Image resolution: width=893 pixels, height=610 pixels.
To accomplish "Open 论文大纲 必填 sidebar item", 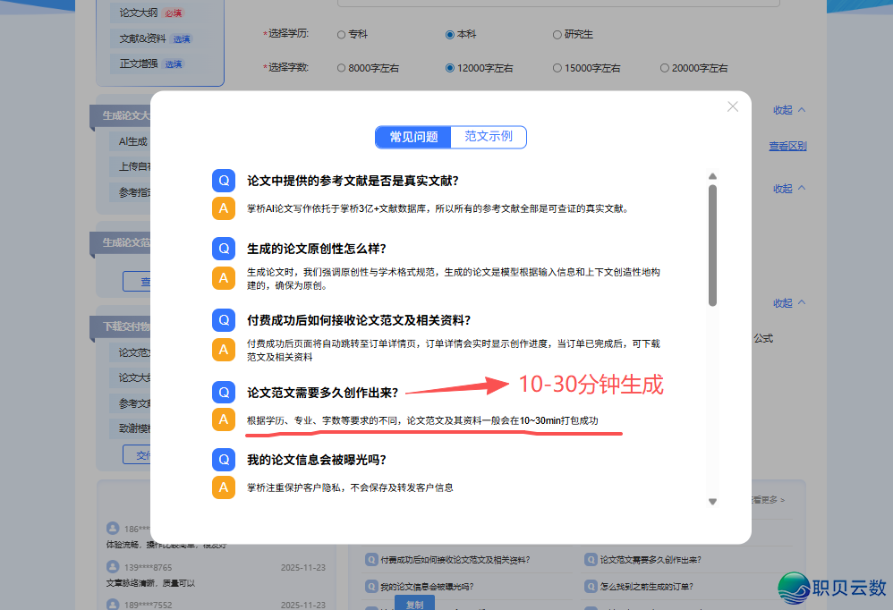I will pos(150,13).
